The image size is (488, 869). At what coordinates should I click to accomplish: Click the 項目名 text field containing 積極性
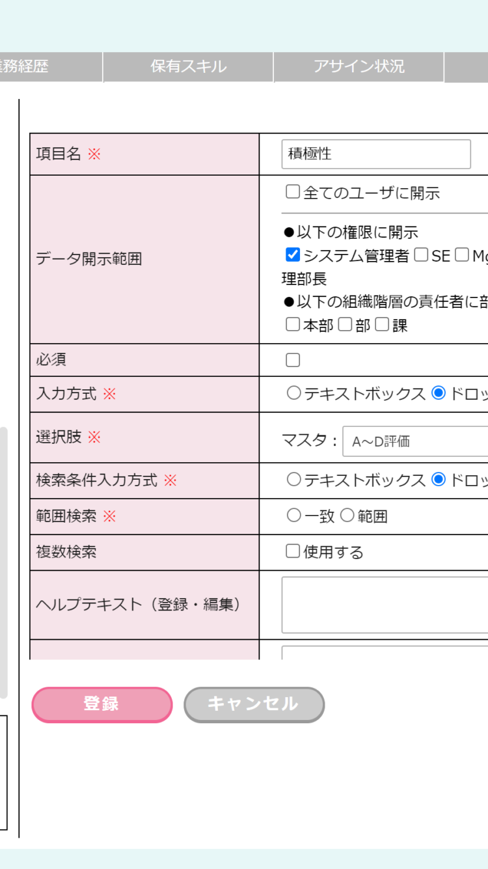tap(376, 154)
